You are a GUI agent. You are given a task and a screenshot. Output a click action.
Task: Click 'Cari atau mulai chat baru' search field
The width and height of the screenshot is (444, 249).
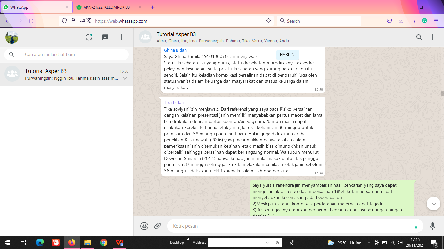(x=66, y=54)
